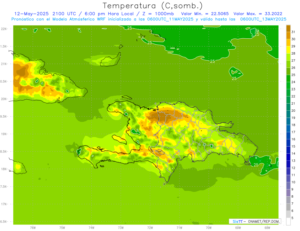Viewport: 300px width, 231px height.
Task: Click the "18N" latitude axis label
Action: (4, 169)
